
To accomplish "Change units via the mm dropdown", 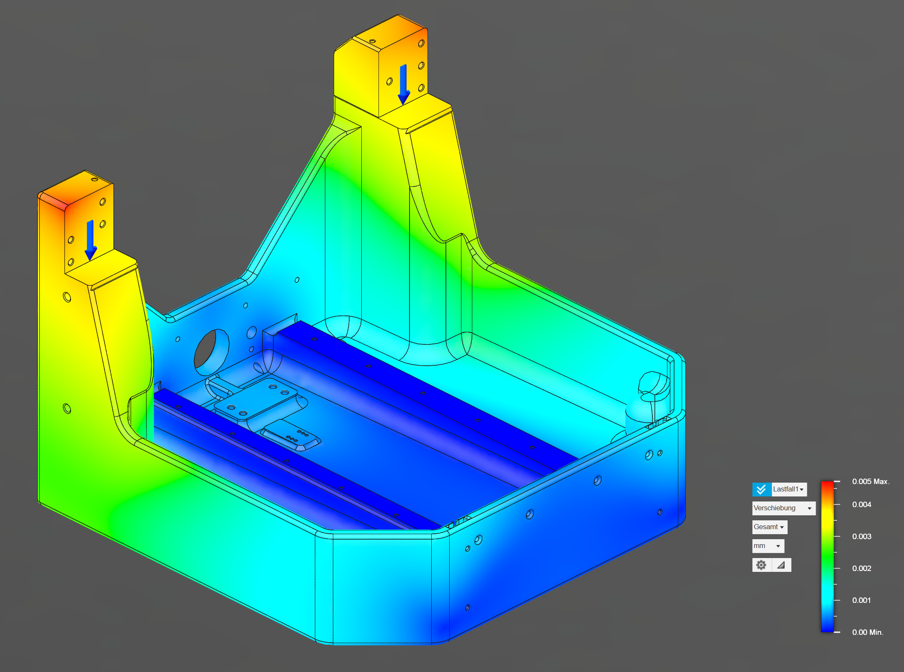I will pos(767,546).
